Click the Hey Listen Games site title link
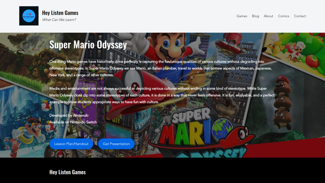The height and width of the screenshot is (183, 325). [60, 12]
